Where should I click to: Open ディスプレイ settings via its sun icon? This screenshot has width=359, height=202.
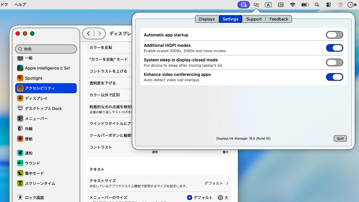[20, 98]
